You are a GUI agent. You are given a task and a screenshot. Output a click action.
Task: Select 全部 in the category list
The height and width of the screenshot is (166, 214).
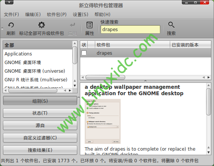point(38,45)
